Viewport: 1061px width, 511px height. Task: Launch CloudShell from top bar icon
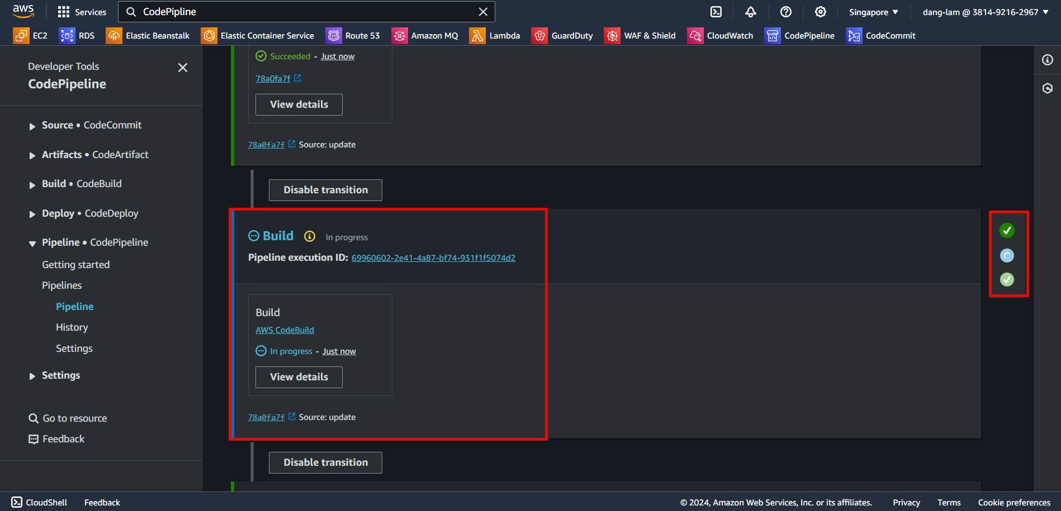point(716,12)
